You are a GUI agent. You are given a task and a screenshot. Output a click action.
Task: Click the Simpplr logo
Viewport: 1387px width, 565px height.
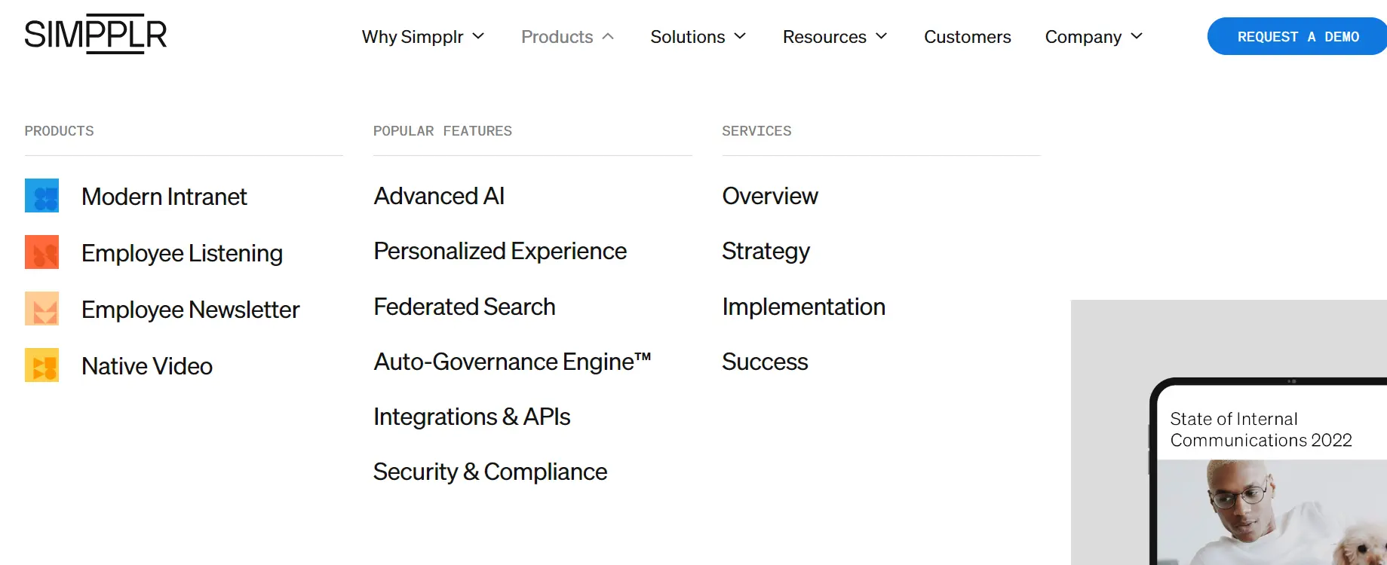coord(96,34)
